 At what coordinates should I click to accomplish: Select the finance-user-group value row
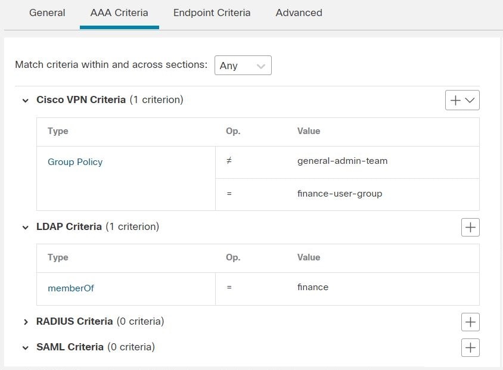tap(347, 194)
